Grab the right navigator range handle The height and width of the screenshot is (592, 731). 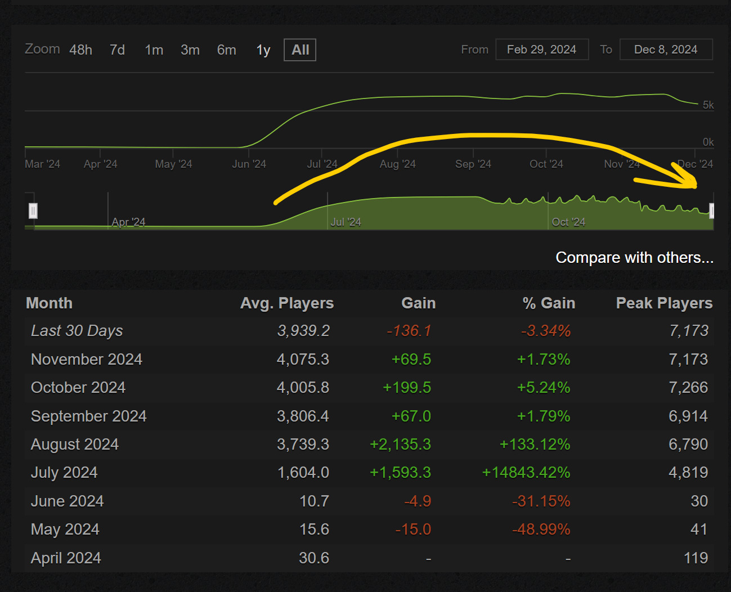tap(712, 211)
